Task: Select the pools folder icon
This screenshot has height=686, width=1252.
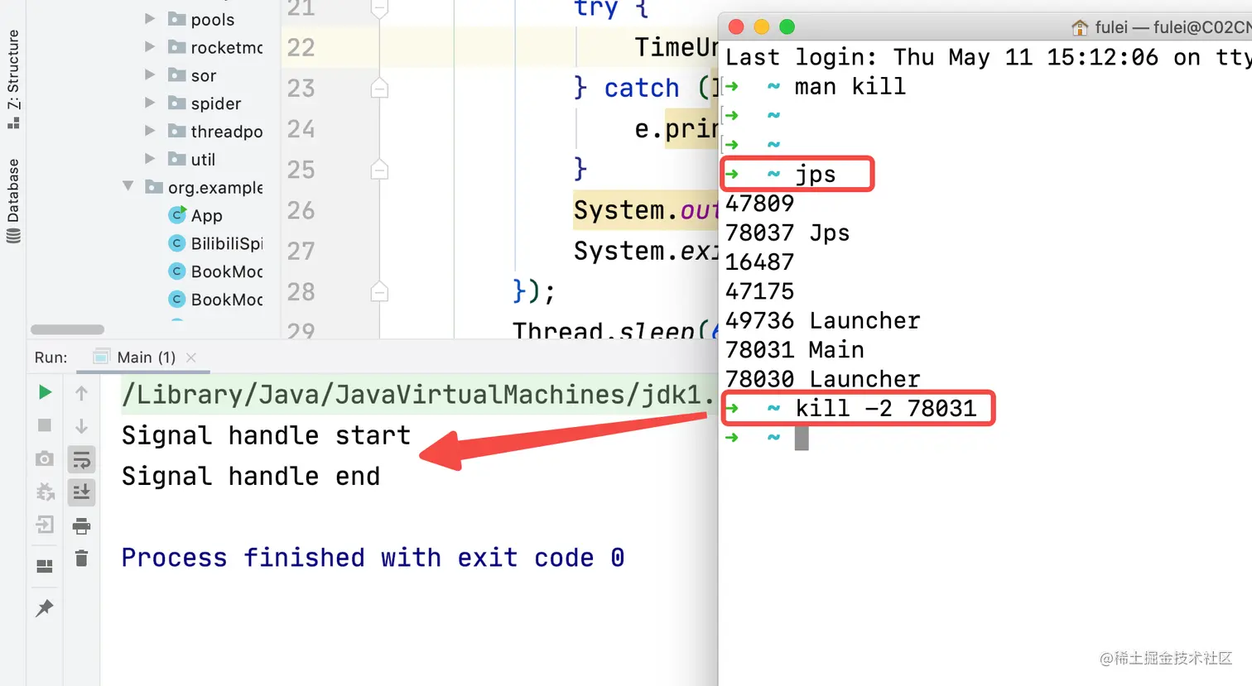Action: [176, 18]
